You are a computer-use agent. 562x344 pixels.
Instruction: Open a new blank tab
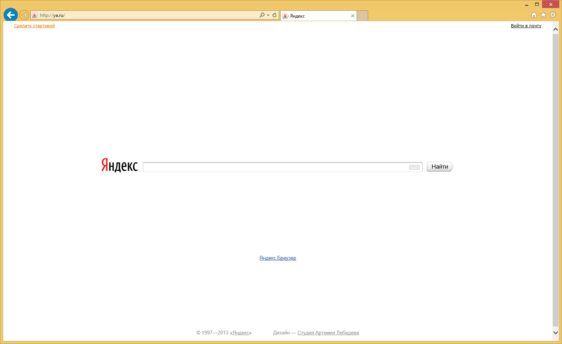point(362,16)
